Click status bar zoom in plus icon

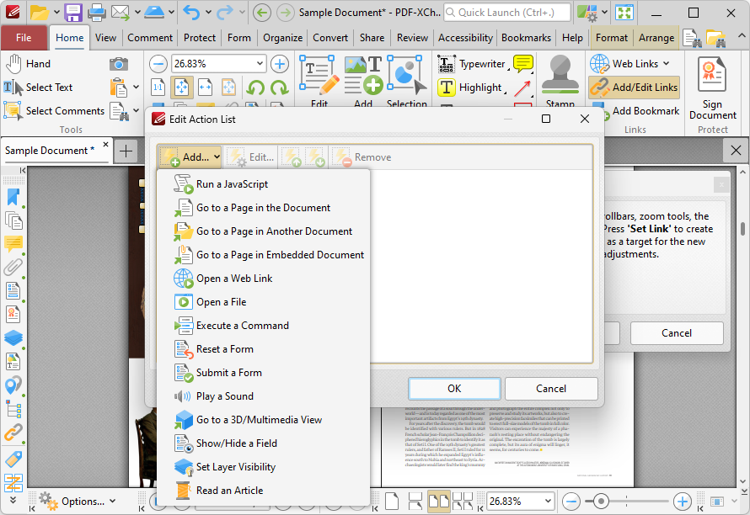coord(683,502)
